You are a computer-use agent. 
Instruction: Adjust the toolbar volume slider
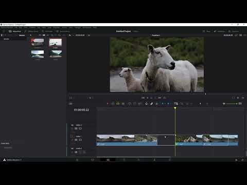coord(232,104)
